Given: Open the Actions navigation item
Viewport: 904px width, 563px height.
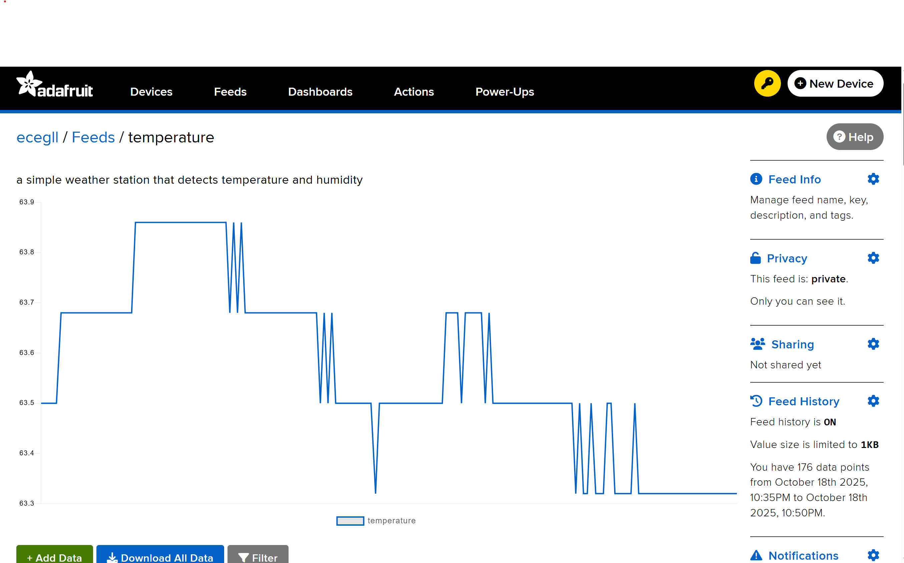Looking at the screenshot, I should [414, 92].
